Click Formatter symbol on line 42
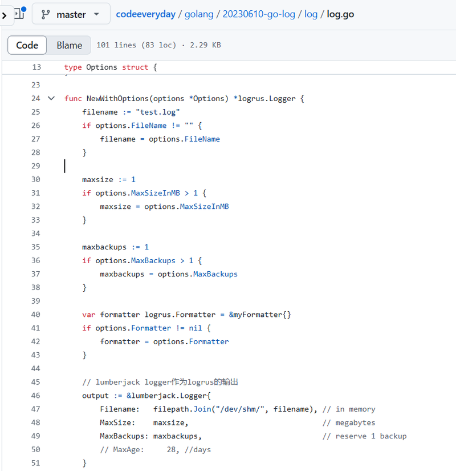The width and height of the screenshot is (456, 471). coord(209,341)
